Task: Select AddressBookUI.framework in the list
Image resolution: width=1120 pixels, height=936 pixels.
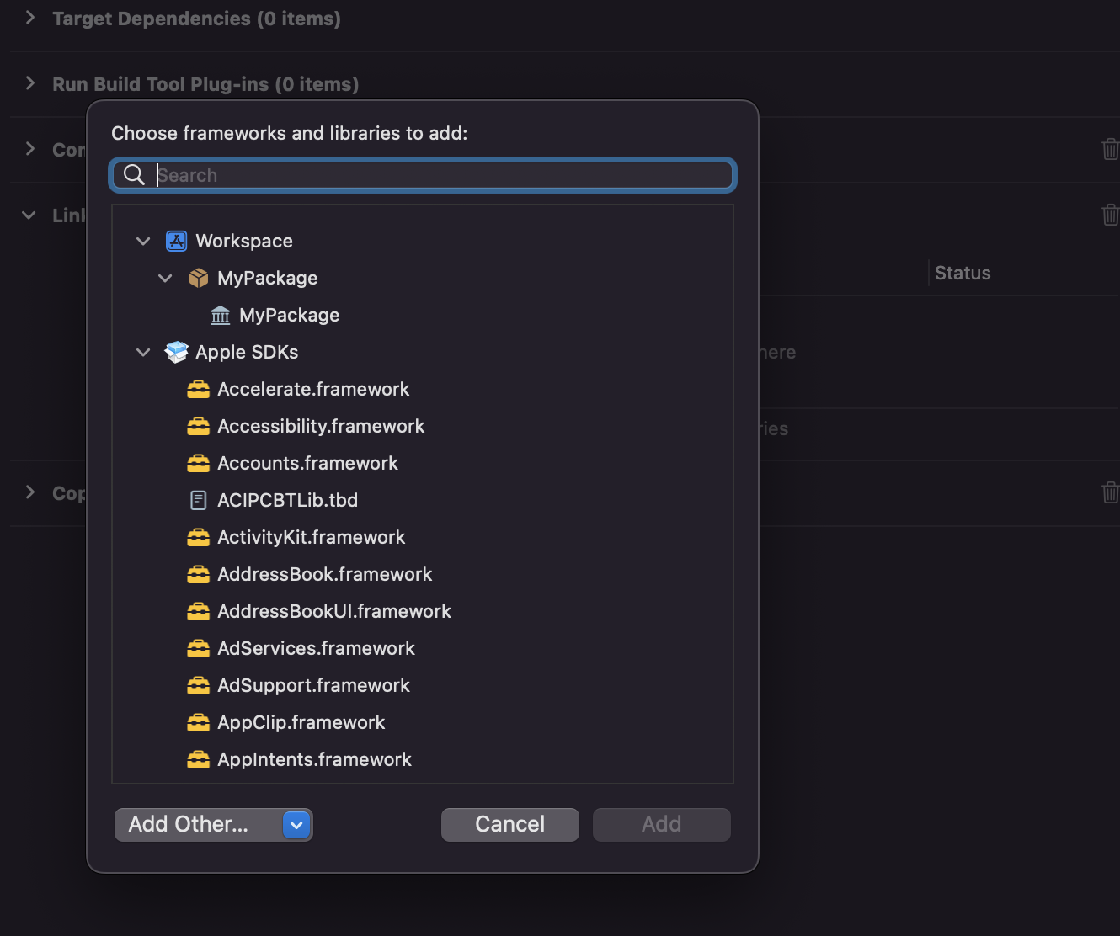Action: (x=423, y=611)
